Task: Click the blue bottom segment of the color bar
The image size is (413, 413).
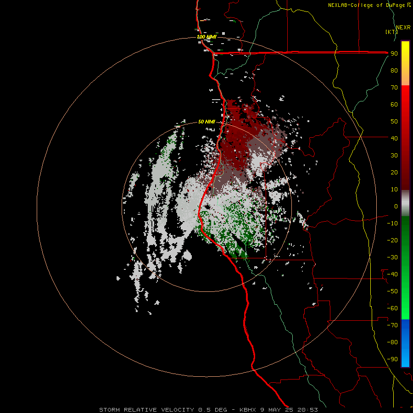Action: pyautogui.click(x=405, y=343)
